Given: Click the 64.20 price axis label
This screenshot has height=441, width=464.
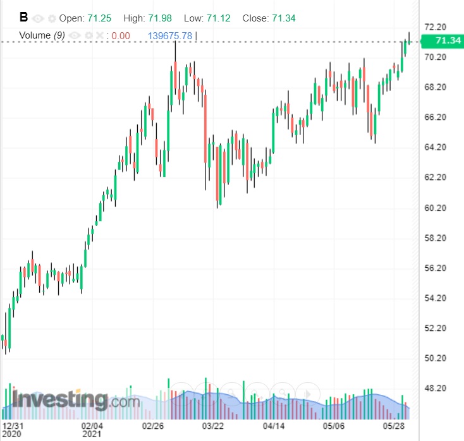Looking at the screenshot, I should pos(436,147).
